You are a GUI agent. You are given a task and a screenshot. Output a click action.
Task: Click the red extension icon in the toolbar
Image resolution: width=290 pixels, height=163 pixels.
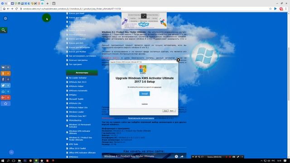[x=281, y=9]
